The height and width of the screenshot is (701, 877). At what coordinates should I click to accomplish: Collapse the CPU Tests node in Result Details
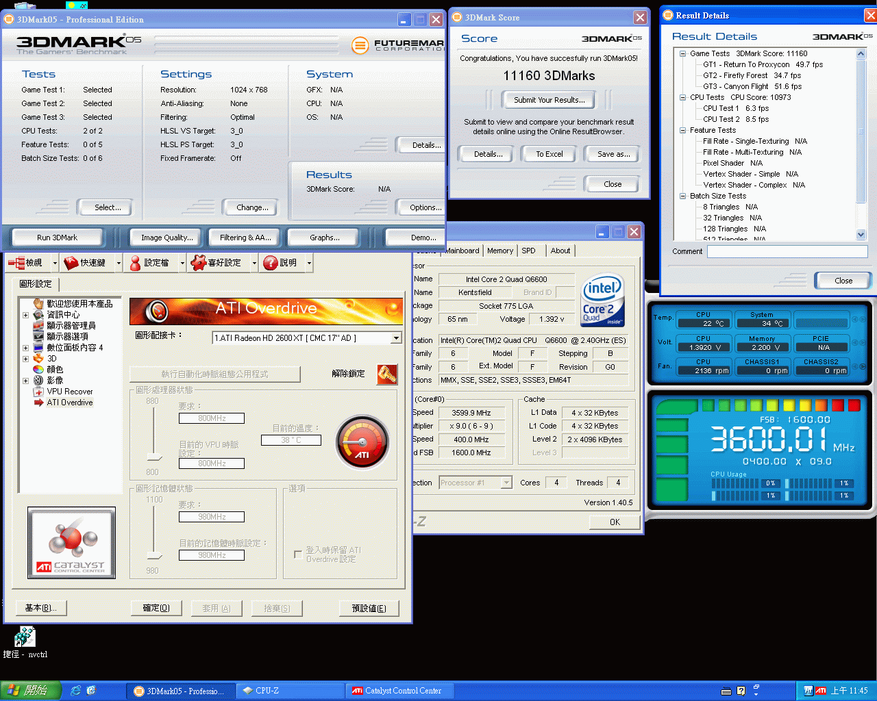tap(682, 97)
